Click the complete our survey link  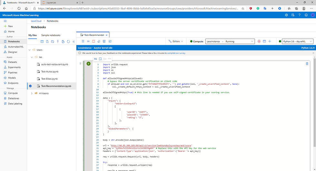coord(176,53)
